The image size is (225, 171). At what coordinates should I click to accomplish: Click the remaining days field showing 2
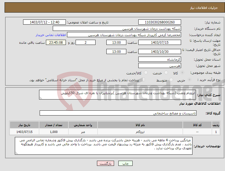[x=86, y=42]
